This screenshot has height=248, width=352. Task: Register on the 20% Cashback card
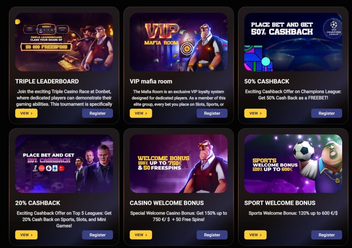(x=97, y=235)
